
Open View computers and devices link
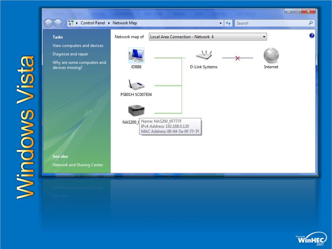pos(78,45)
